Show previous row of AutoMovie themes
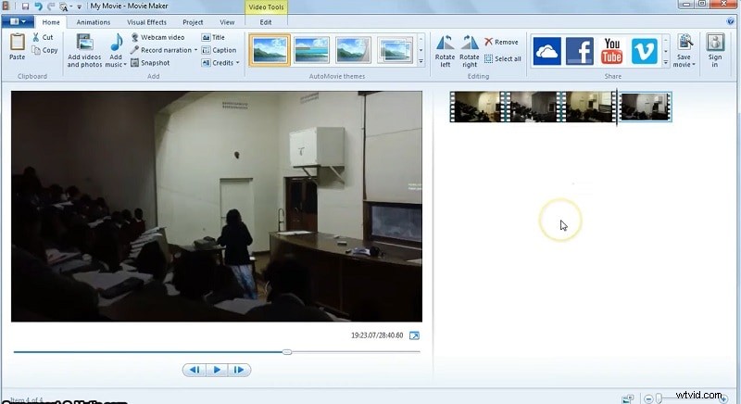This screenshot has width=741, height=404. pos(421,38)
